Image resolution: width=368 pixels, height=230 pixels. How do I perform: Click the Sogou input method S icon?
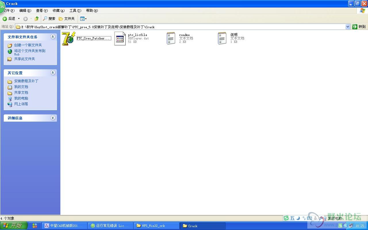click(x=286, y=218)
